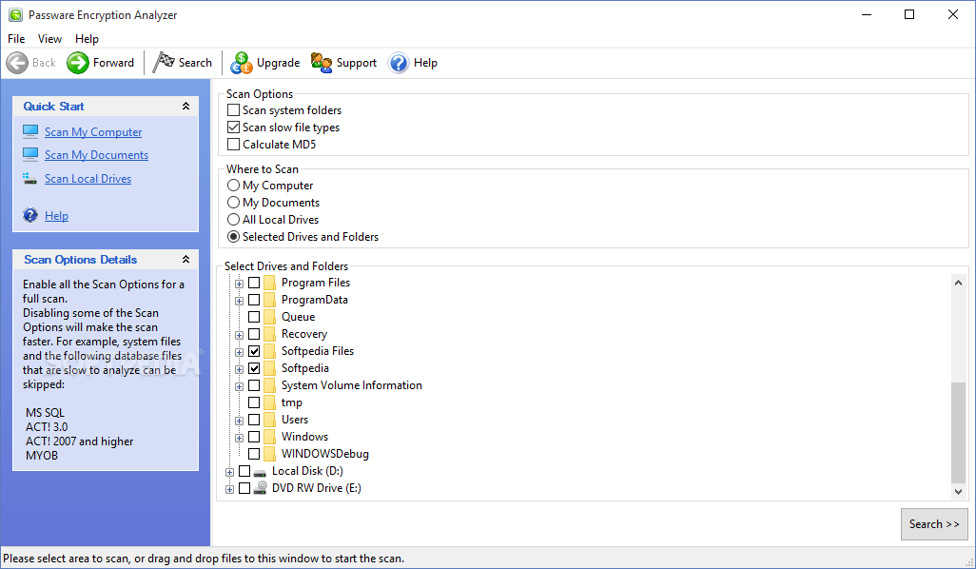
Task: Open the Help link in Quick Start
Action: click(x=57, y=216)
